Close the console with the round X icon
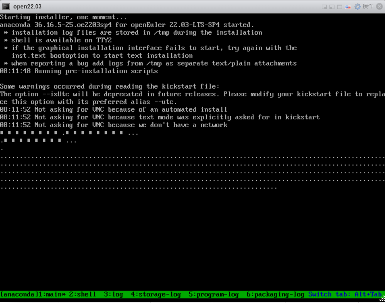The height and width of the screenshot is (303, 385). tap(379, 7)
